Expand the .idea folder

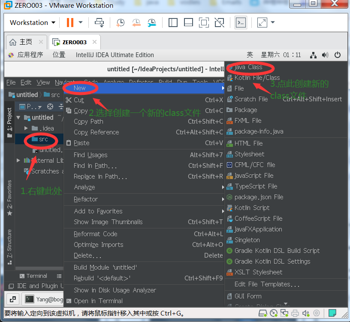point(26,128)
